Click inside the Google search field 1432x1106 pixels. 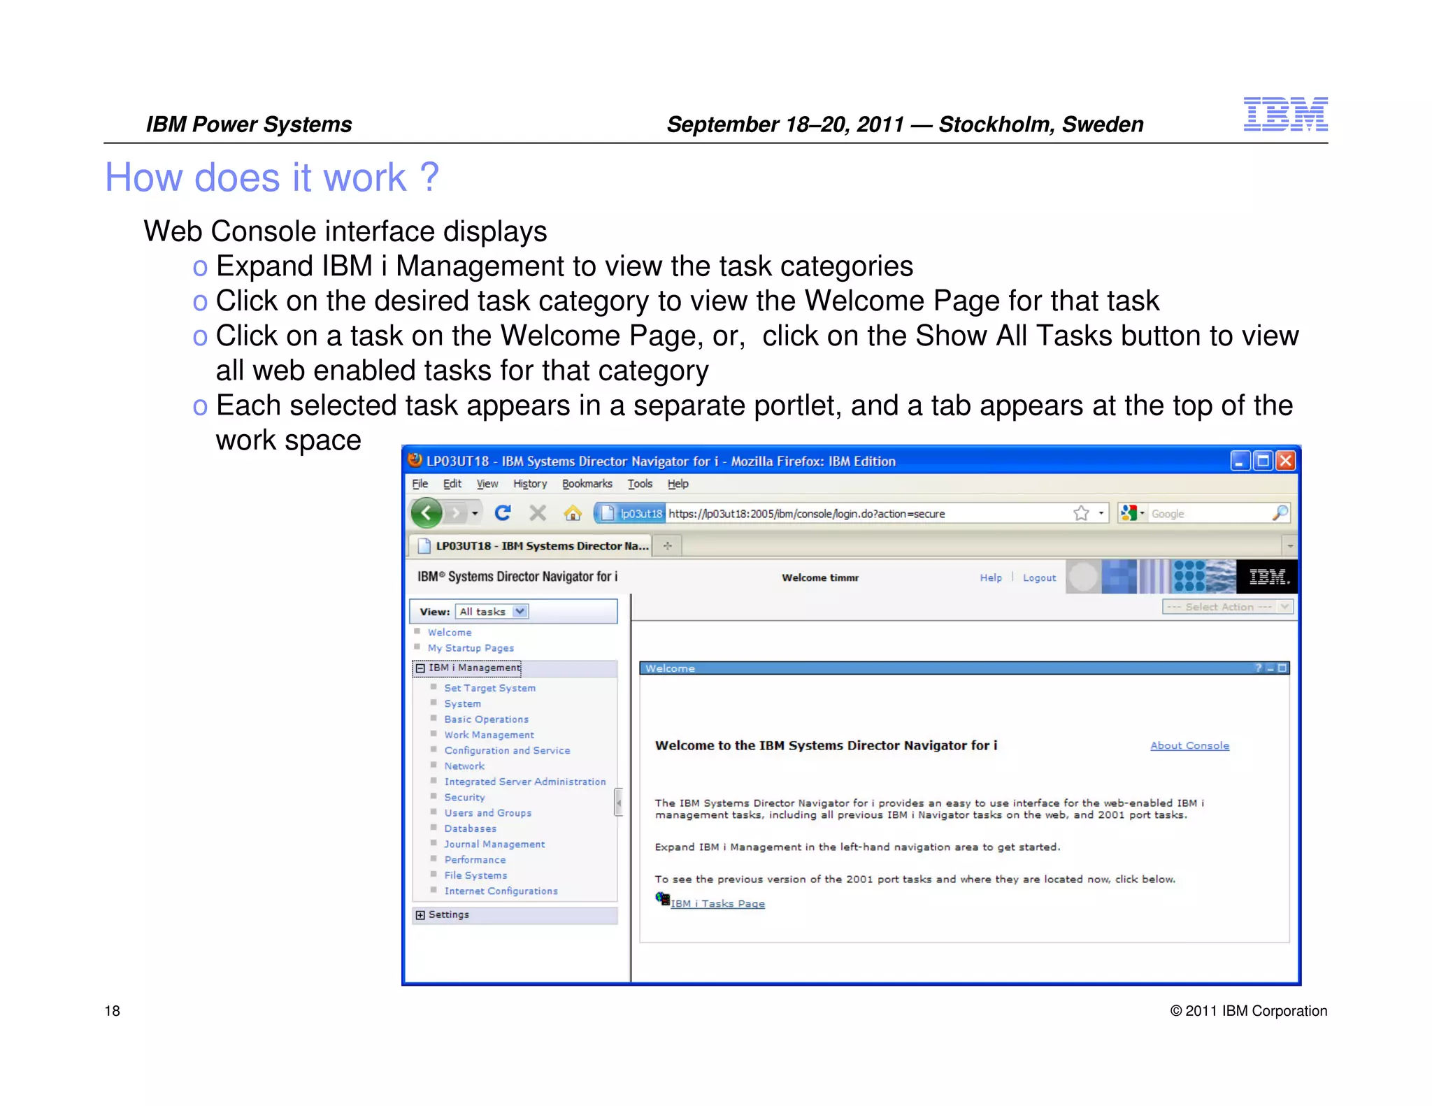[x=1209, y=514]
